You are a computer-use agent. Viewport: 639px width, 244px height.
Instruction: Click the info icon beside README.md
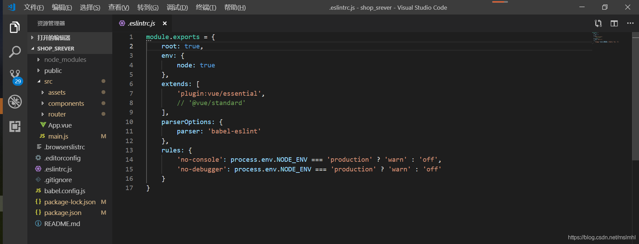point(38,223)
